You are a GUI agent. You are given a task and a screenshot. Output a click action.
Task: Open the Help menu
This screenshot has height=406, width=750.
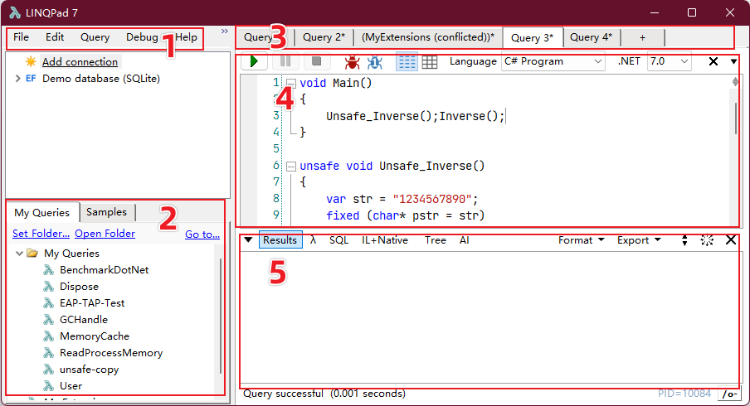186,37
